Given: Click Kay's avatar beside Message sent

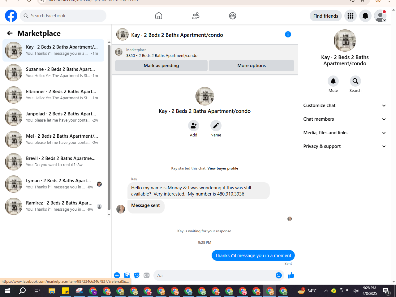Looking at the screenshot, I should [121, 209].
